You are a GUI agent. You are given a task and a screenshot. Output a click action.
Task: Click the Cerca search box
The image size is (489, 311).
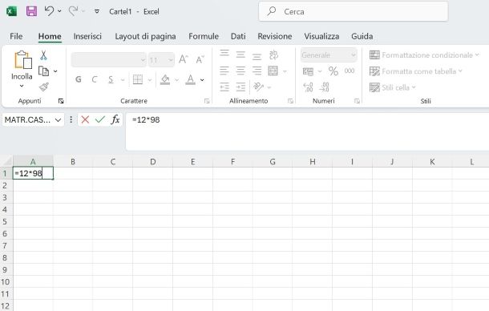353,11
